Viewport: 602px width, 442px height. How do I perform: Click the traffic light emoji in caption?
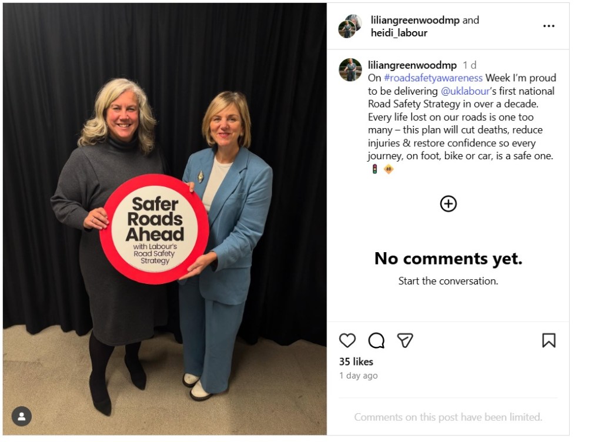click(374, 169)
